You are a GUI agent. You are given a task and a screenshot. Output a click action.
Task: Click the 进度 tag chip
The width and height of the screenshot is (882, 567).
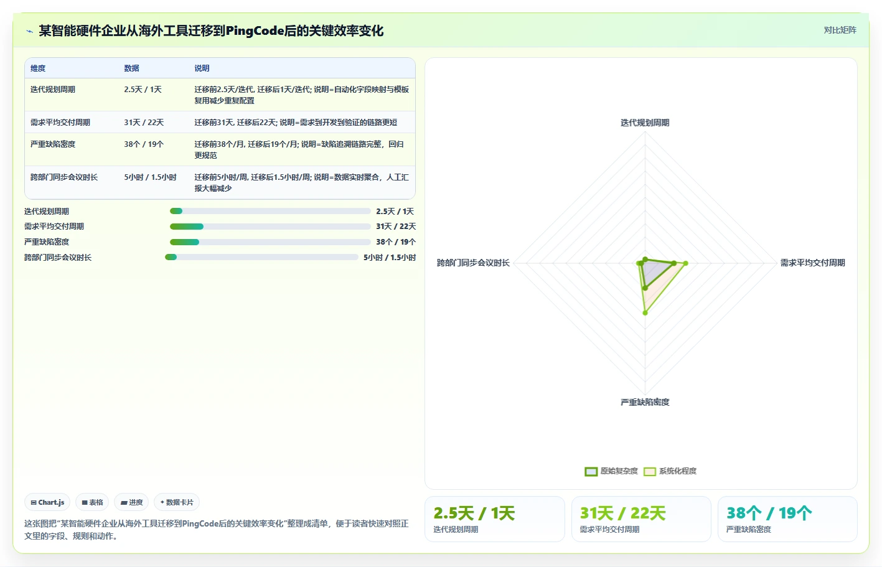131,502
